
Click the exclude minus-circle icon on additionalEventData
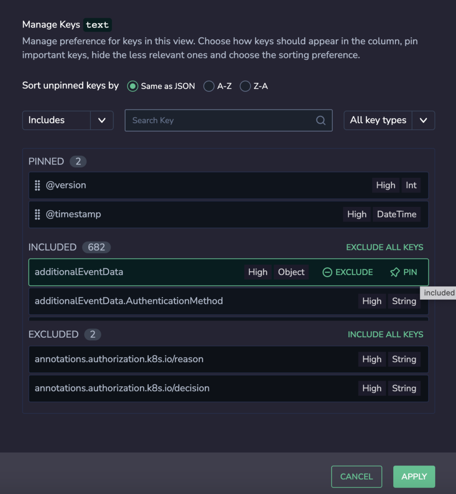pos(327,272)
